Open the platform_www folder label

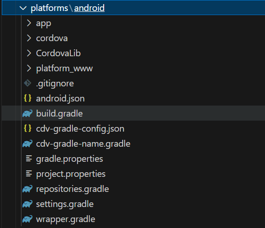click(x=64, y=69)
